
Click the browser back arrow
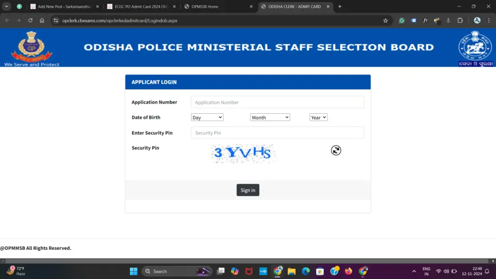pyautogui.click(x=7, y=20)
